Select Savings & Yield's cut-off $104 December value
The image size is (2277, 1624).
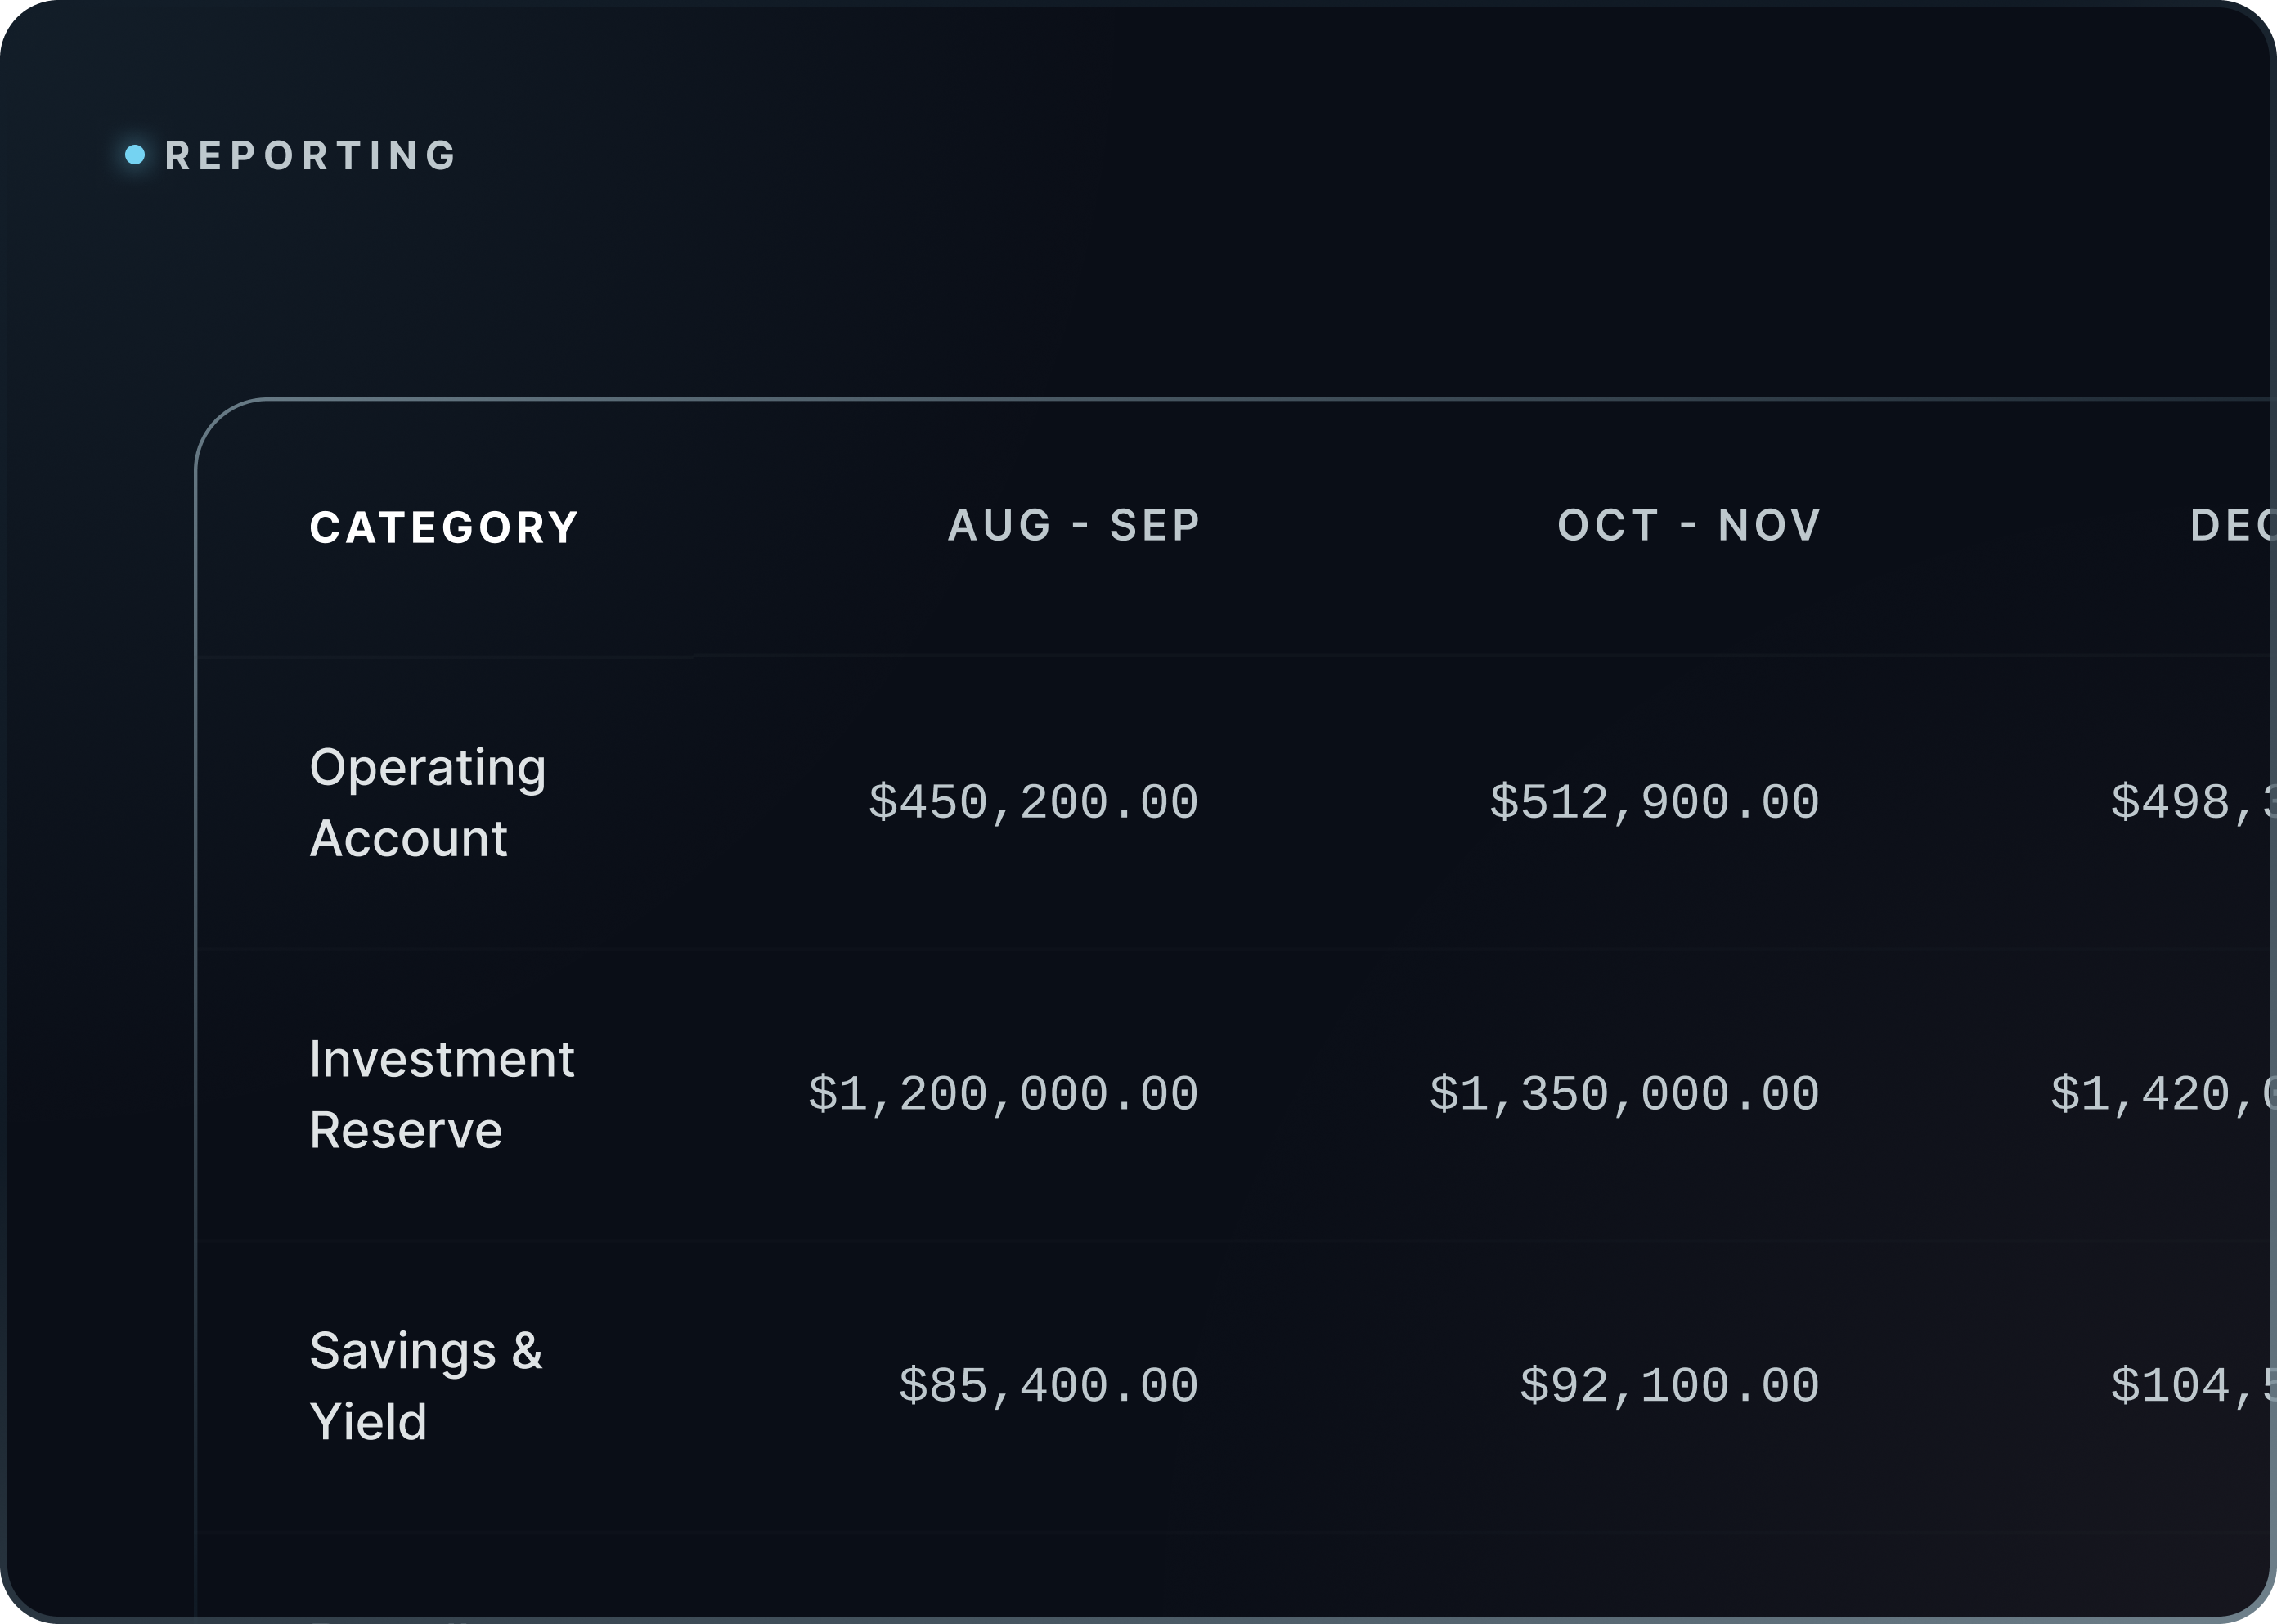point(2192,1386)
